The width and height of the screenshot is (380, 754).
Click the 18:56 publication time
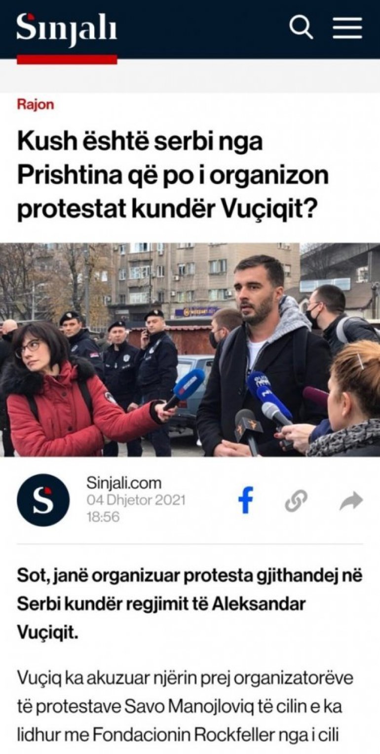[103, 517]
